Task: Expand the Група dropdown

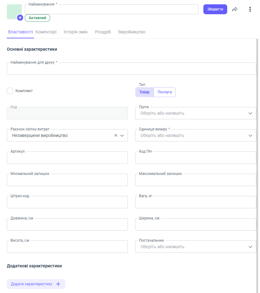Action: tap(250, 113)
